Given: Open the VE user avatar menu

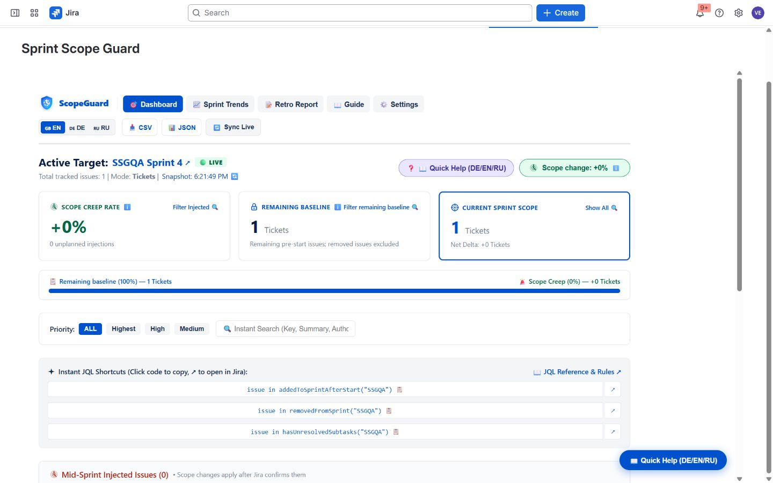Looking at the screenshot, I should click(758, 13).
